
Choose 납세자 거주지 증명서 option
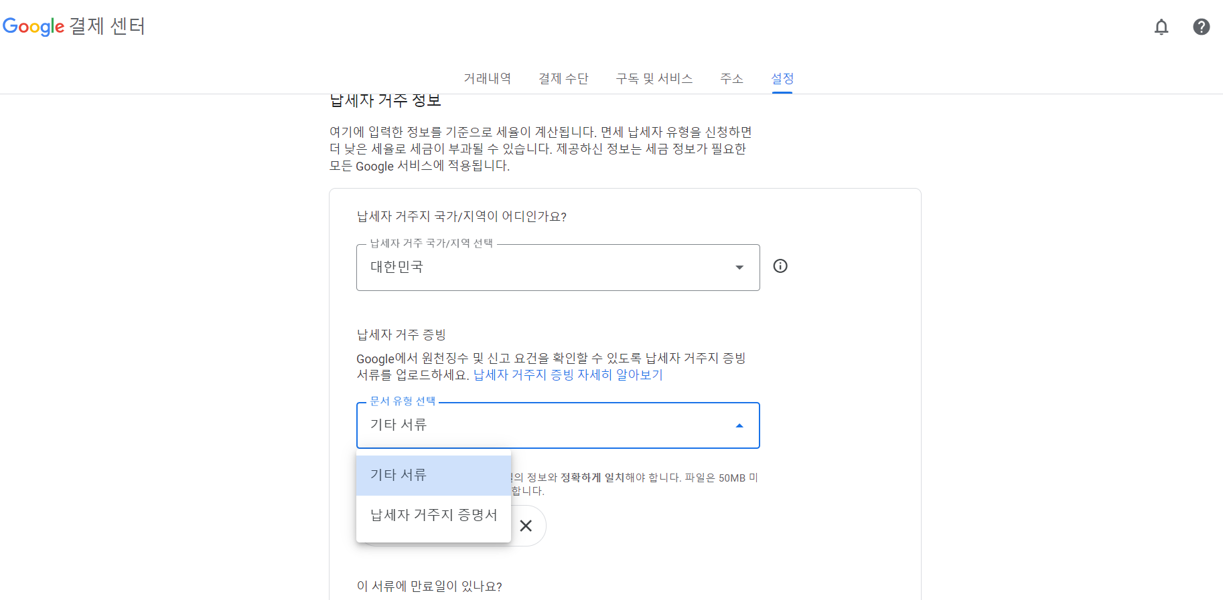click(x=433, y=515)
